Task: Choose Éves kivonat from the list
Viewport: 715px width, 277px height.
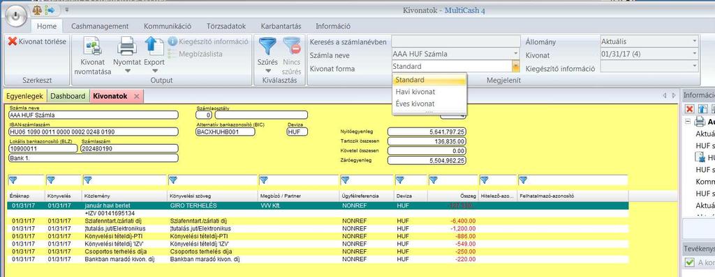Action: pos(429,104)
